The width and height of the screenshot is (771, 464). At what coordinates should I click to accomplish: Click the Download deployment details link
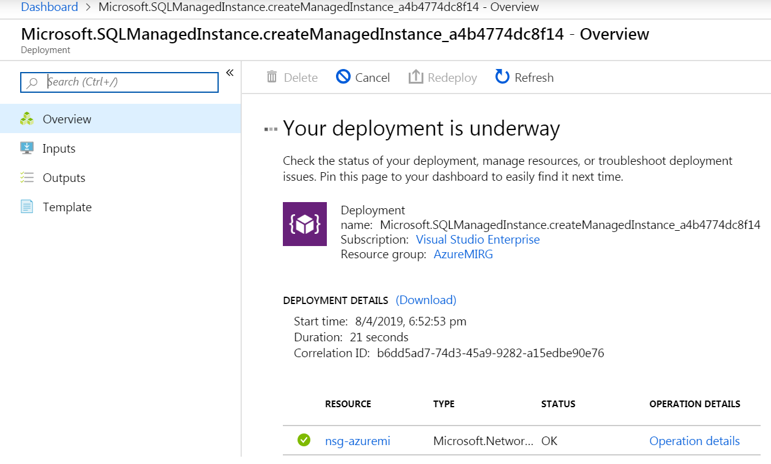click(426, 300)
